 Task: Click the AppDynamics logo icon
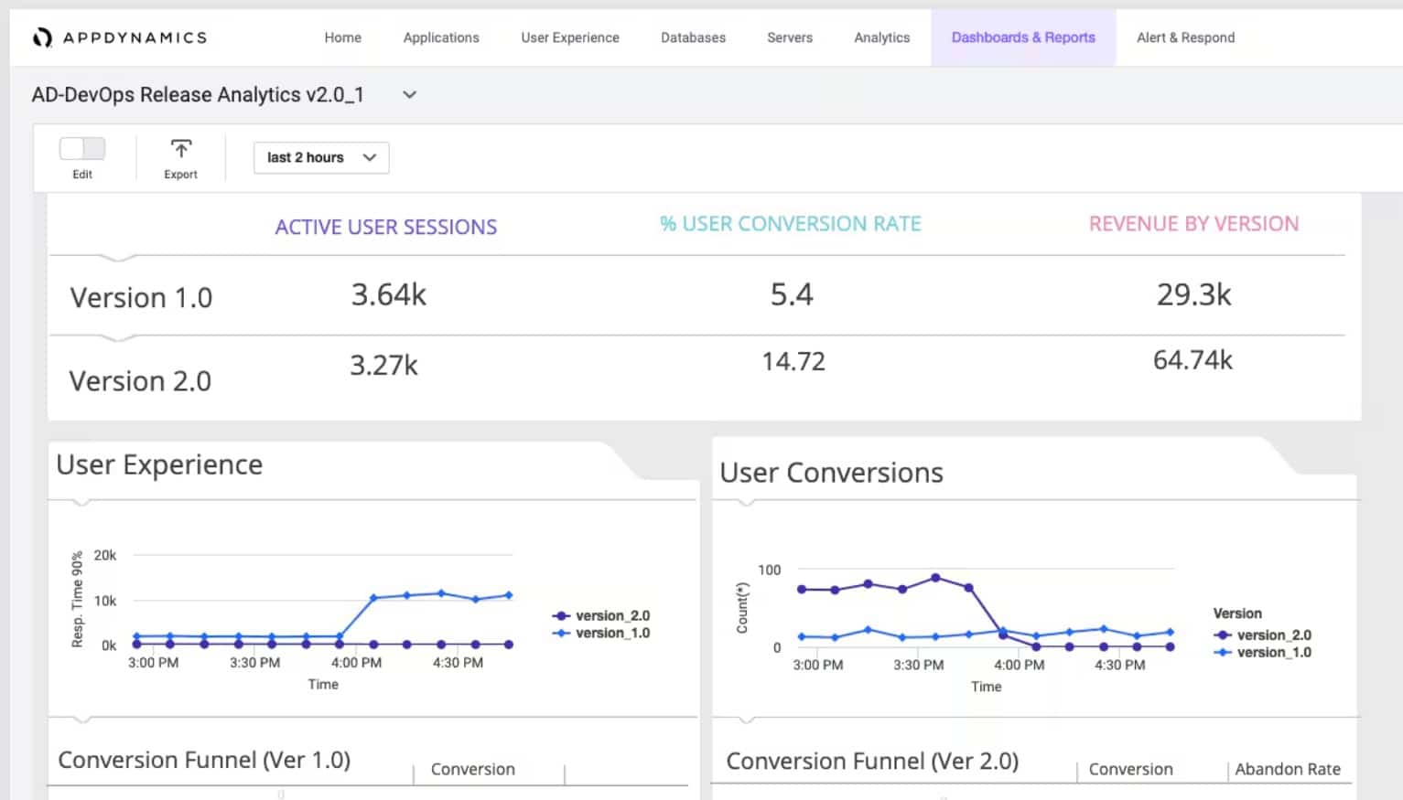40,37
